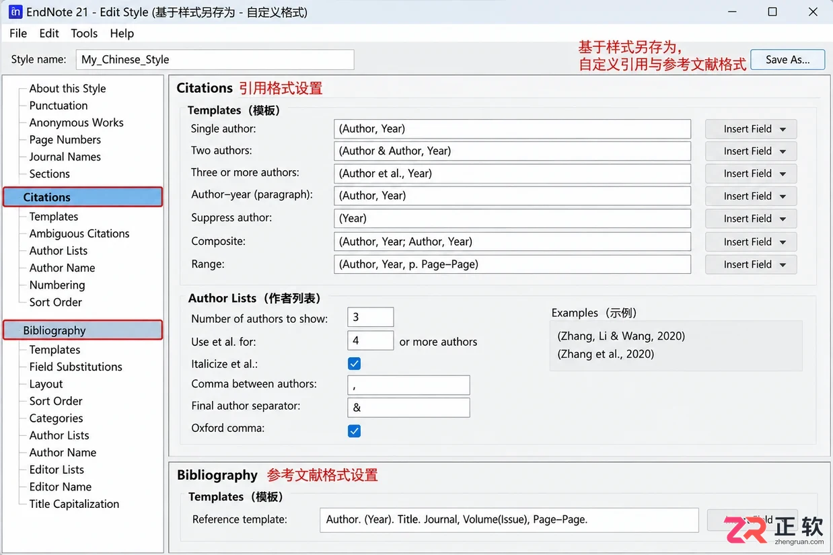The width and height of the screenshot is (833, 555).
Task: Open Sort Order under Citations
Action: 56,302
